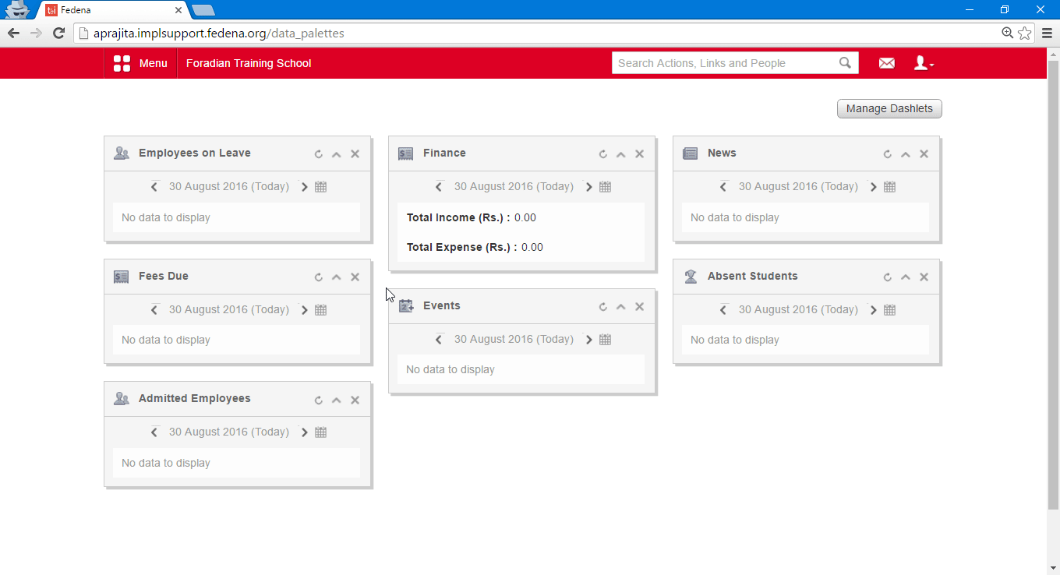Viewport: 1060px width, 575px height.
Task: Go to previous day in Absent Students
Action: pos(723,310)
